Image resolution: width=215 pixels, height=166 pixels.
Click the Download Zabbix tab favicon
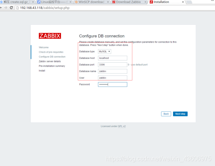point(114,2)
